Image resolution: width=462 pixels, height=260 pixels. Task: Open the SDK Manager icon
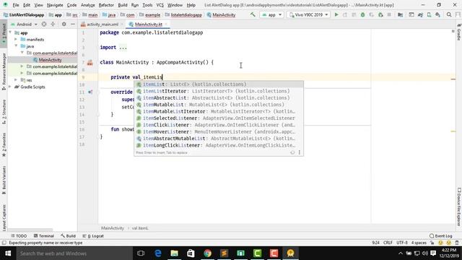438,14
